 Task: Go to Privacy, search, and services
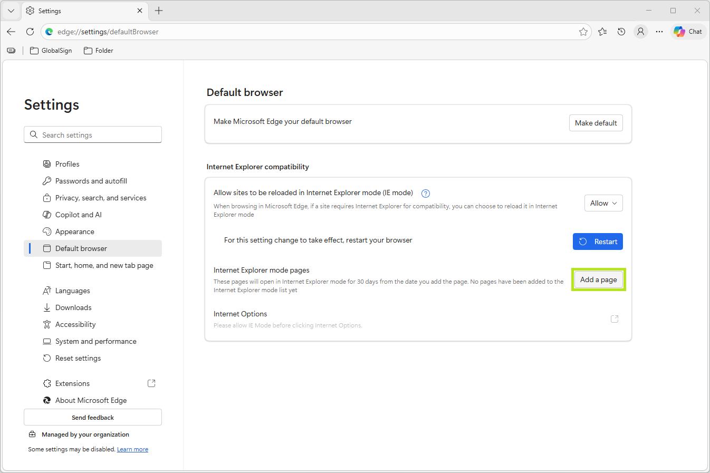click(93, 198)
